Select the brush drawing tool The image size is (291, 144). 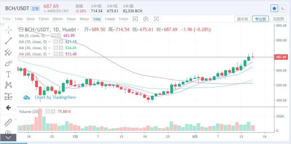[x=8, y=63]
